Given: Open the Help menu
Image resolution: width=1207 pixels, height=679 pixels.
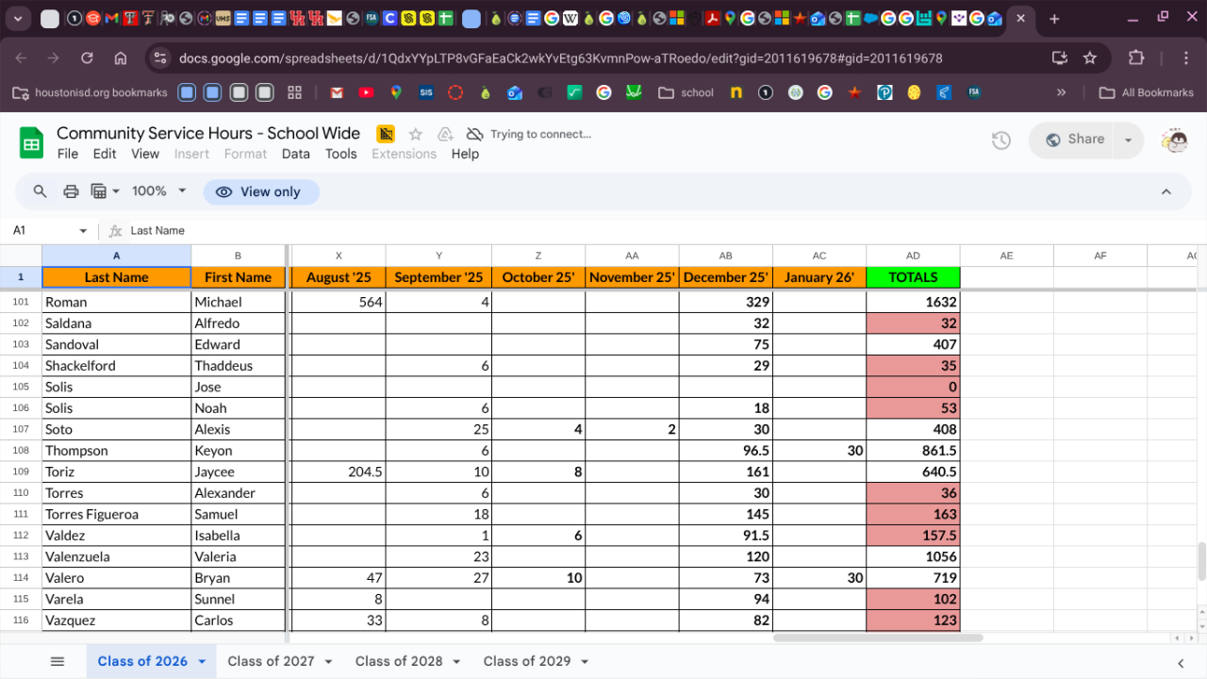Looking at the screenshot, I should 465,154.
